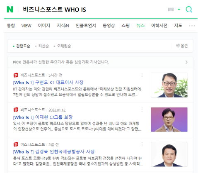Click the green Naver N logo
198x173 pixels.
tap(10, 10)
